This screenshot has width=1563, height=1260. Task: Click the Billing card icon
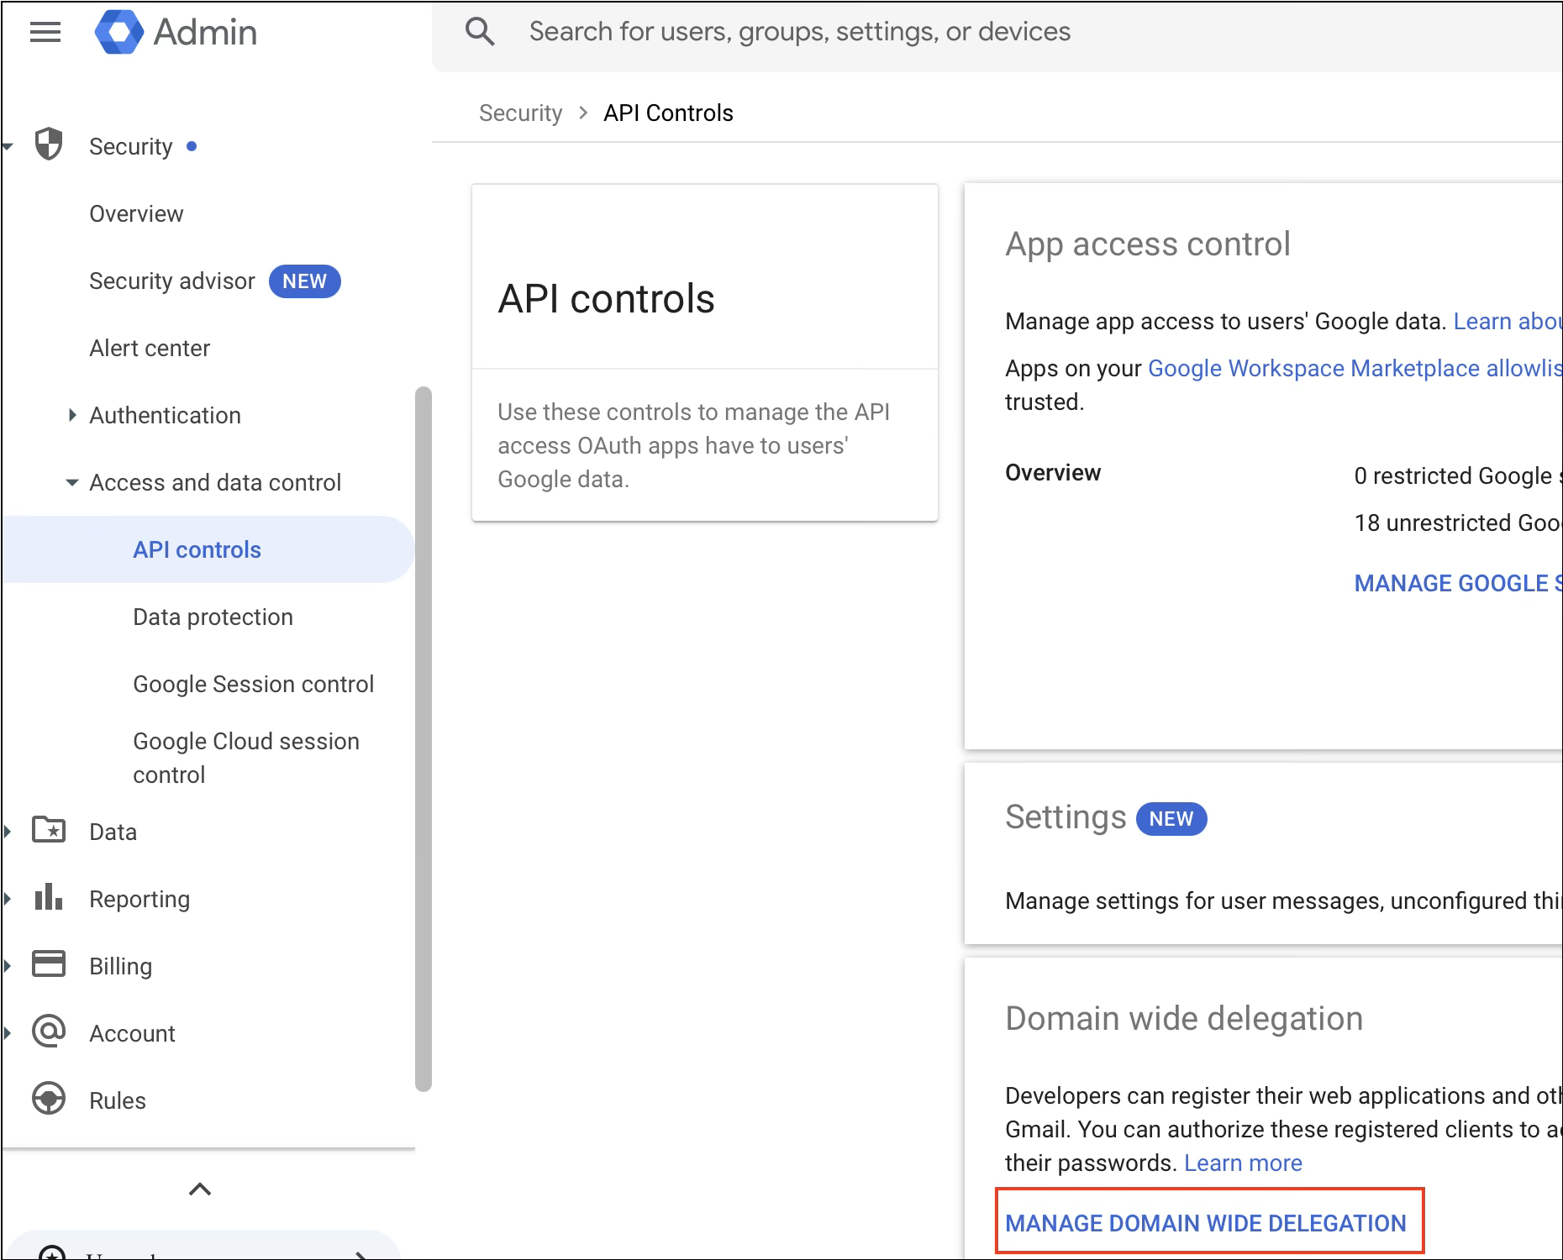point(49,963)
